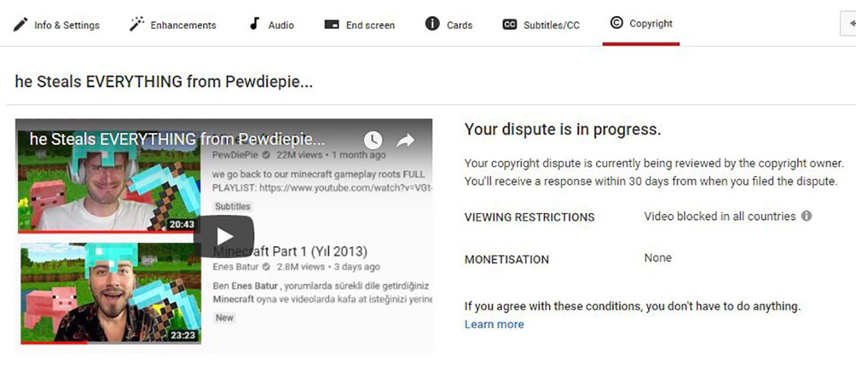
Task: Open the Cards tab
Action: [449, 25]
